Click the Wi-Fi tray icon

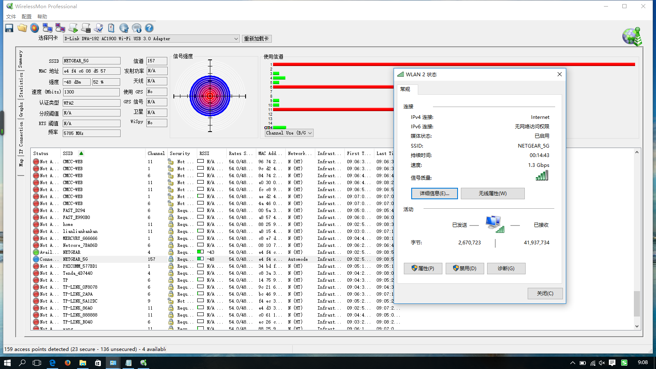point(592,363)
